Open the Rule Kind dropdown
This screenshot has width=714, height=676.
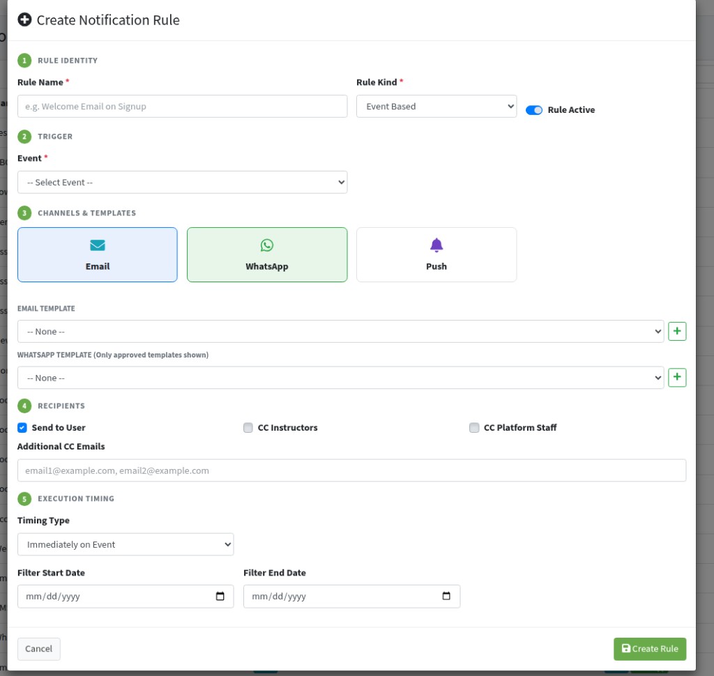click(x=436, y=106)
